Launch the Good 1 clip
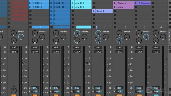The image size is (171, 96). pos(94,11)
